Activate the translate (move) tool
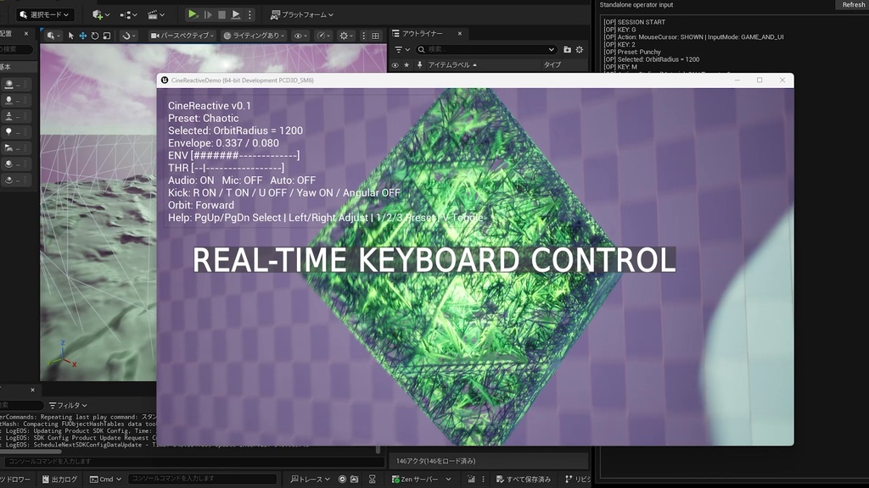 (82, 36)
